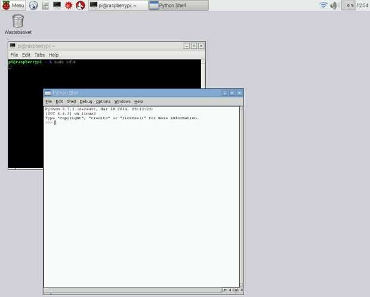Image resolution: width=370 pixels, height=297 pixels.
Task: Maximize the terminal window
Action: pos(194,46)
